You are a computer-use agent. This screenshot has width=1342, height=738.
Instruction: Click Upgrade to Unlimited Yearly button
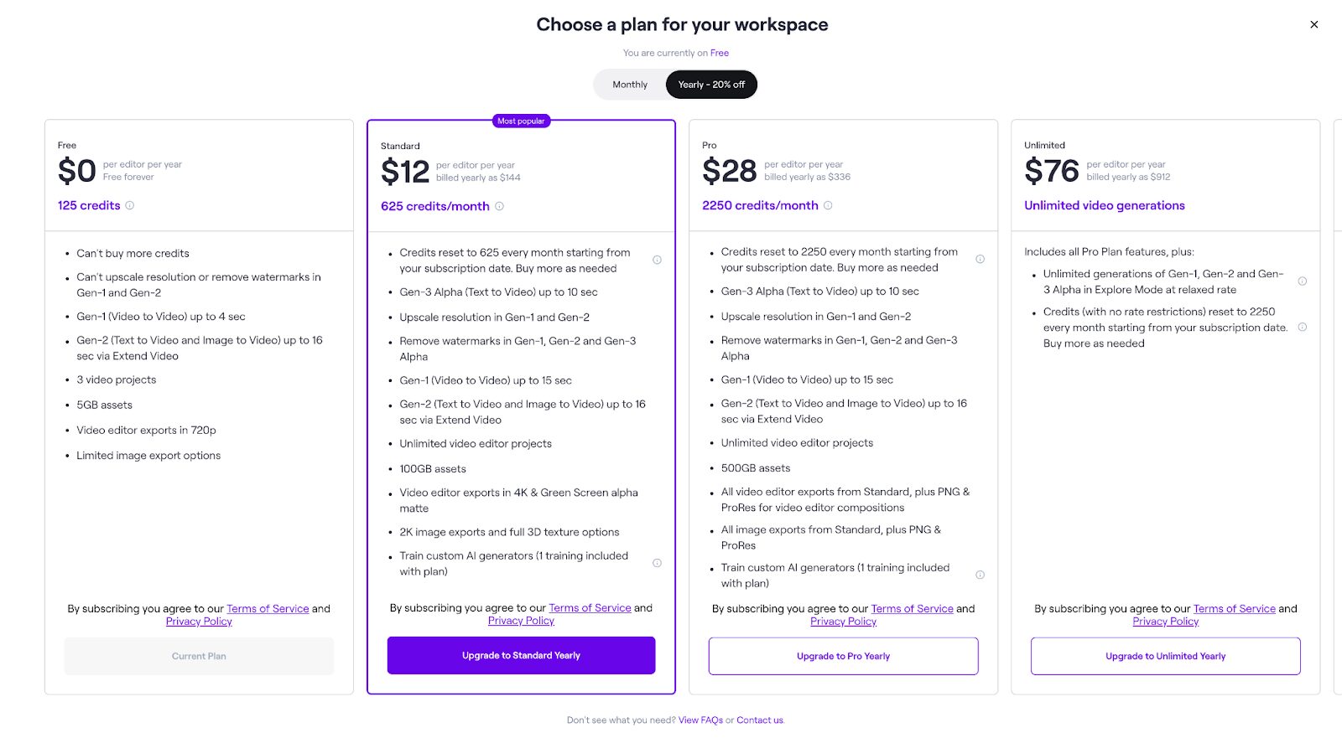point(1165,656)
